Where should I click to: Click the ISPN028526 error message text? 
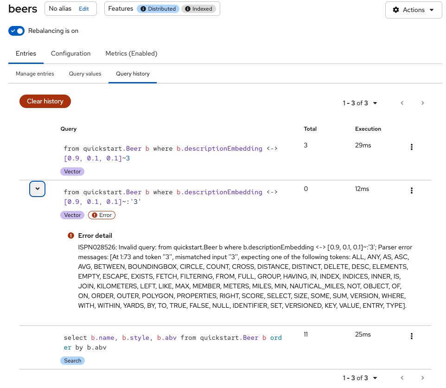[x=245, y=276]
